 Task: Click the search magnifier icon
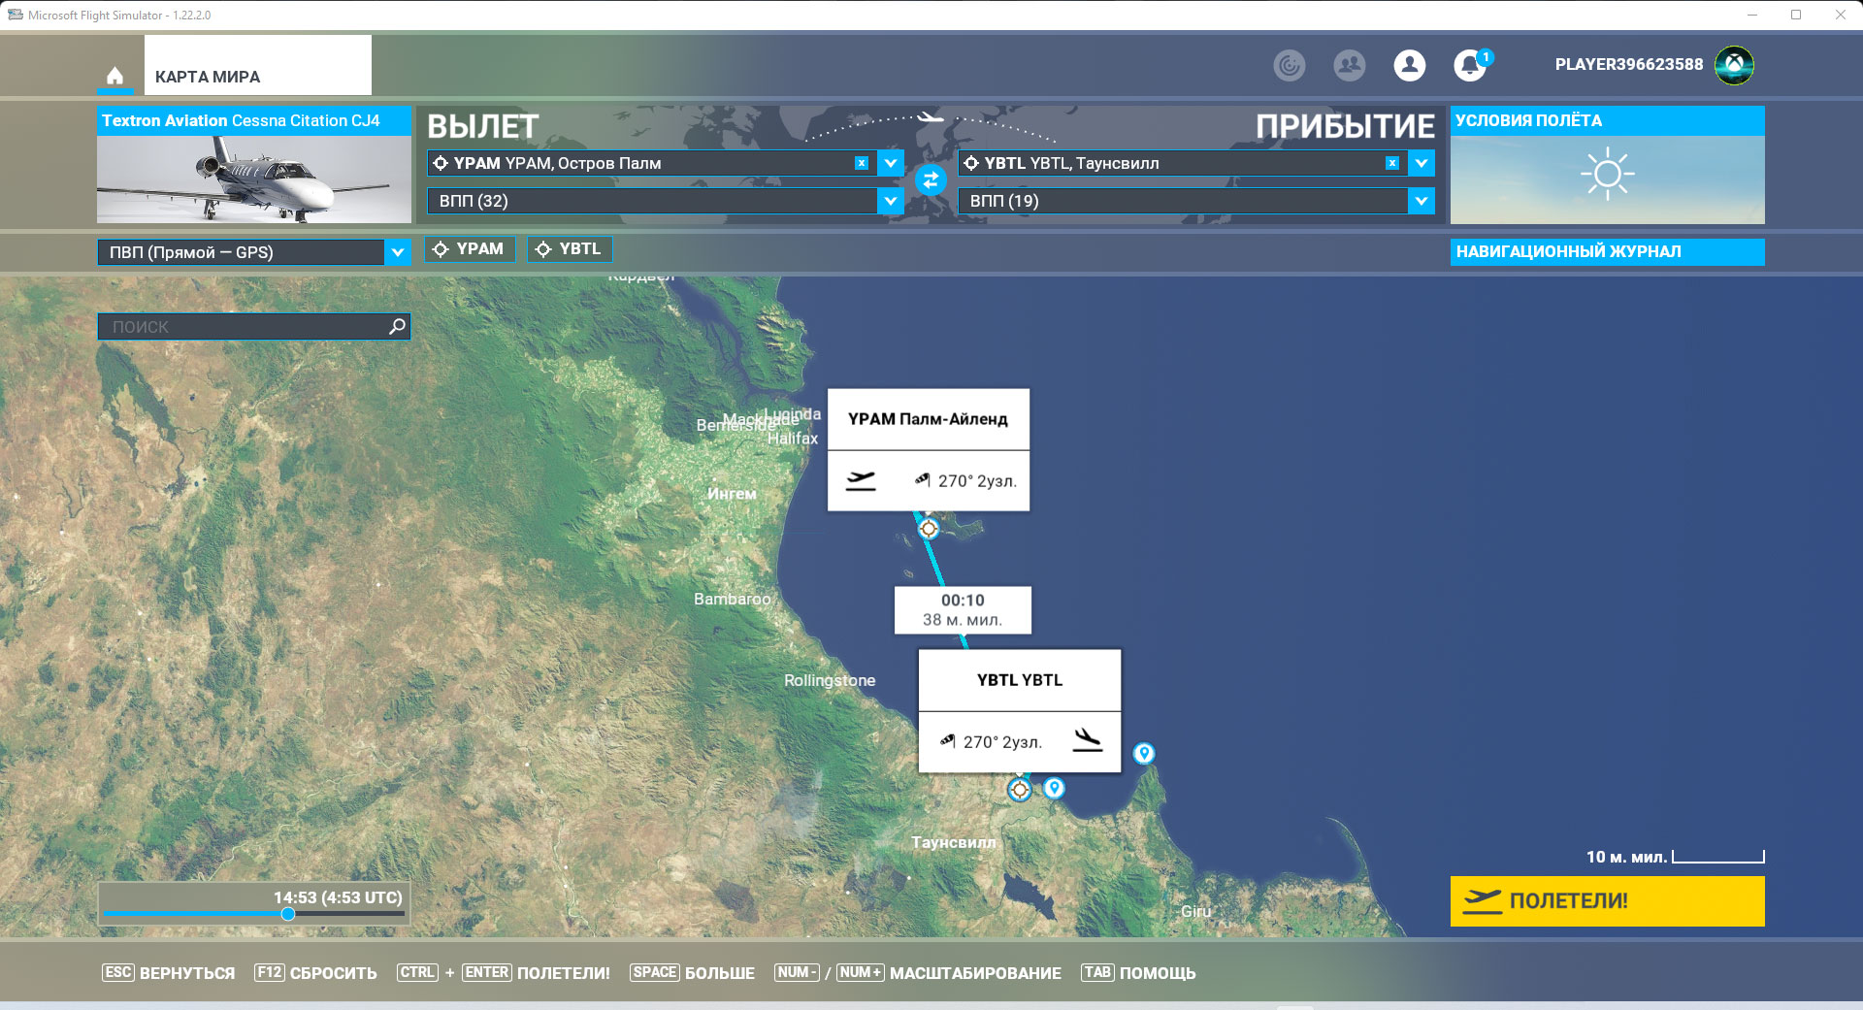tap(397, 327)
